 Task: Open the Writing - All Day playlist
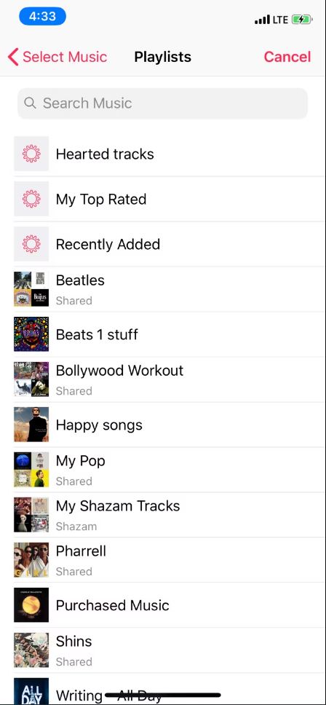point(170,689)
